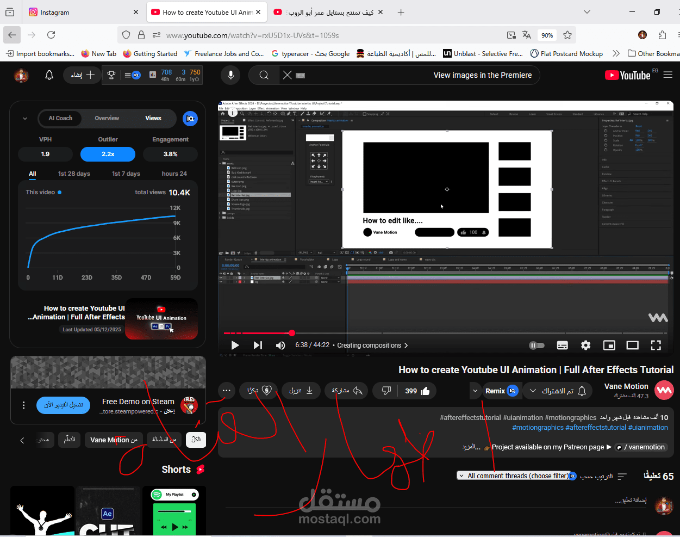
Task: Select من السلسلة filter chip
Action: (164, 440)
